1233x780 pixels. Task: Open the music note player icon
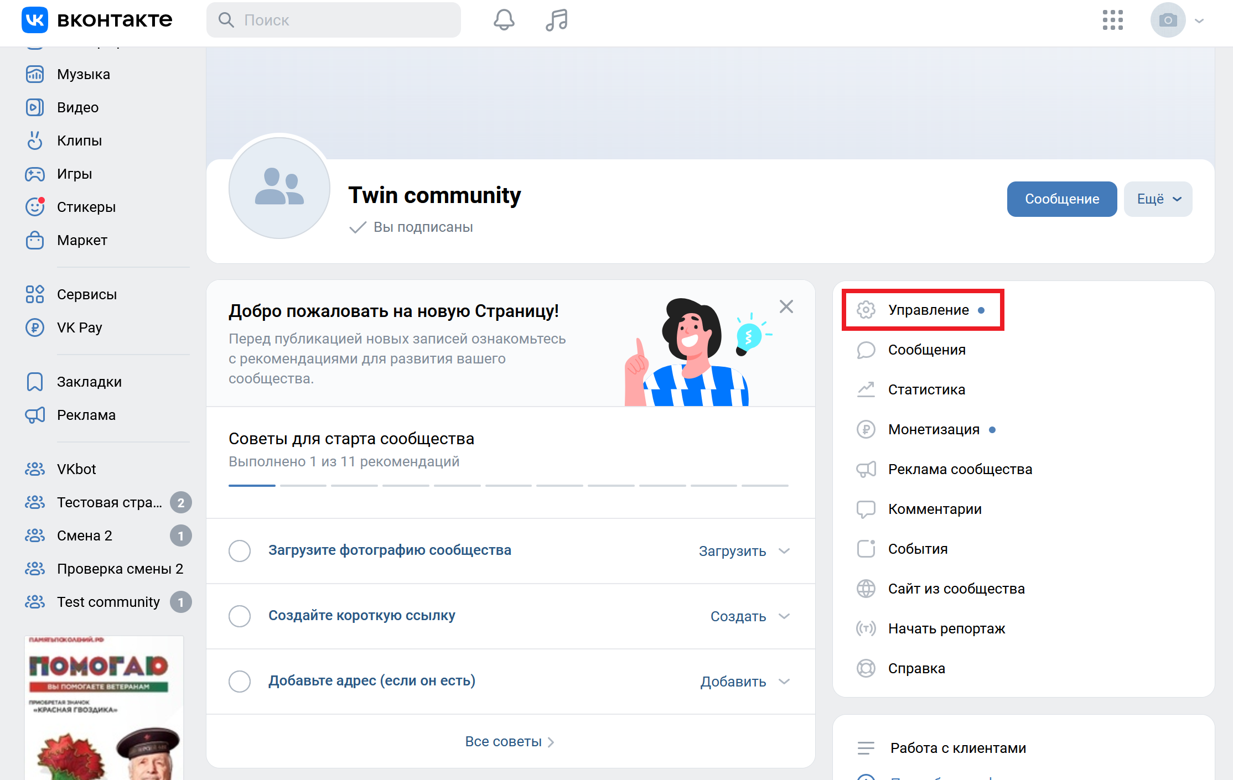[x=556, y=20]
